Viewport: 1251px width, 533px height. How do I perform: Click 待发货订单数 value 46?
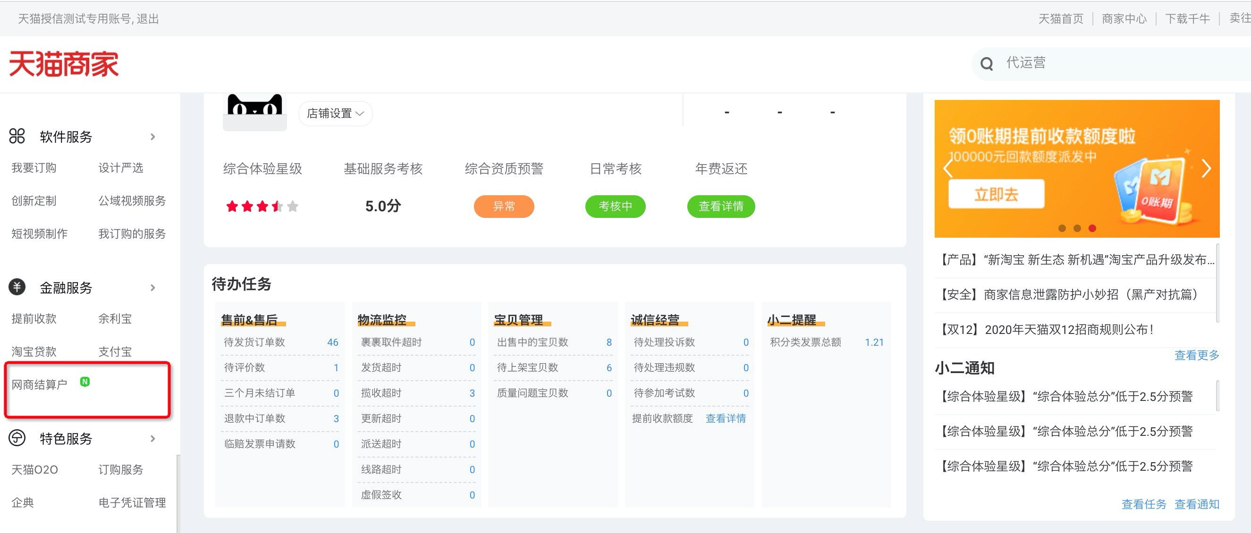[x=333, y=342]
